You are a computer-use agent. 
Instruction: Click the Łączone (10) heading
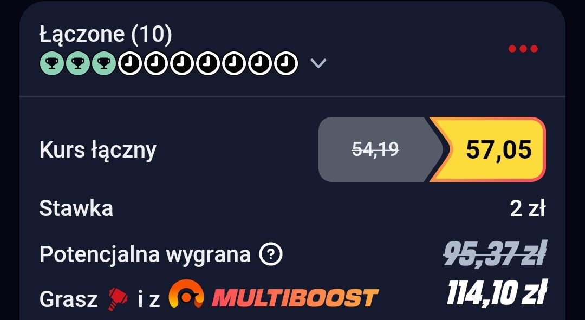106,34
